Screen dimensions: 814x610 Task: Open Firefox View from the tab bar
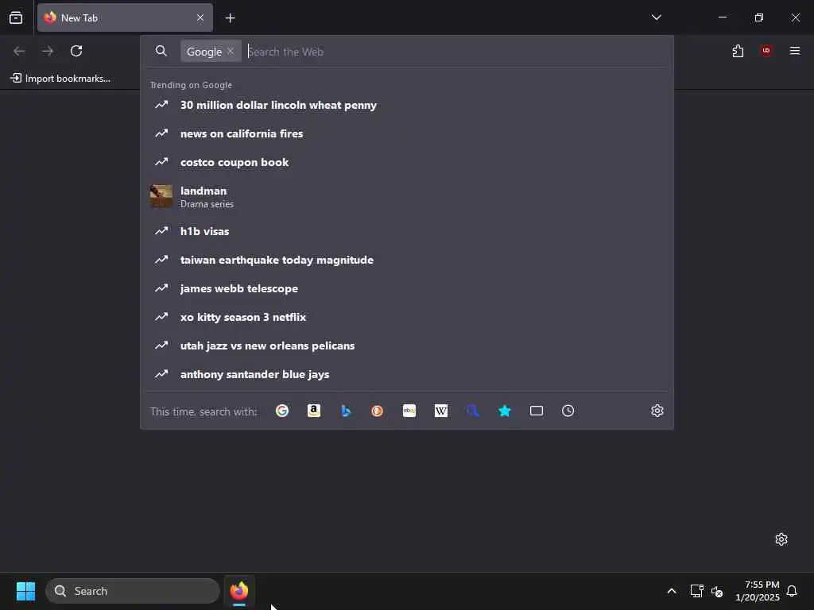tap(16, 17)
